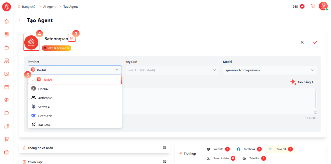331x164 pixels.
Task: Click the X cancel icon beside checkmark
Action: 302,42
